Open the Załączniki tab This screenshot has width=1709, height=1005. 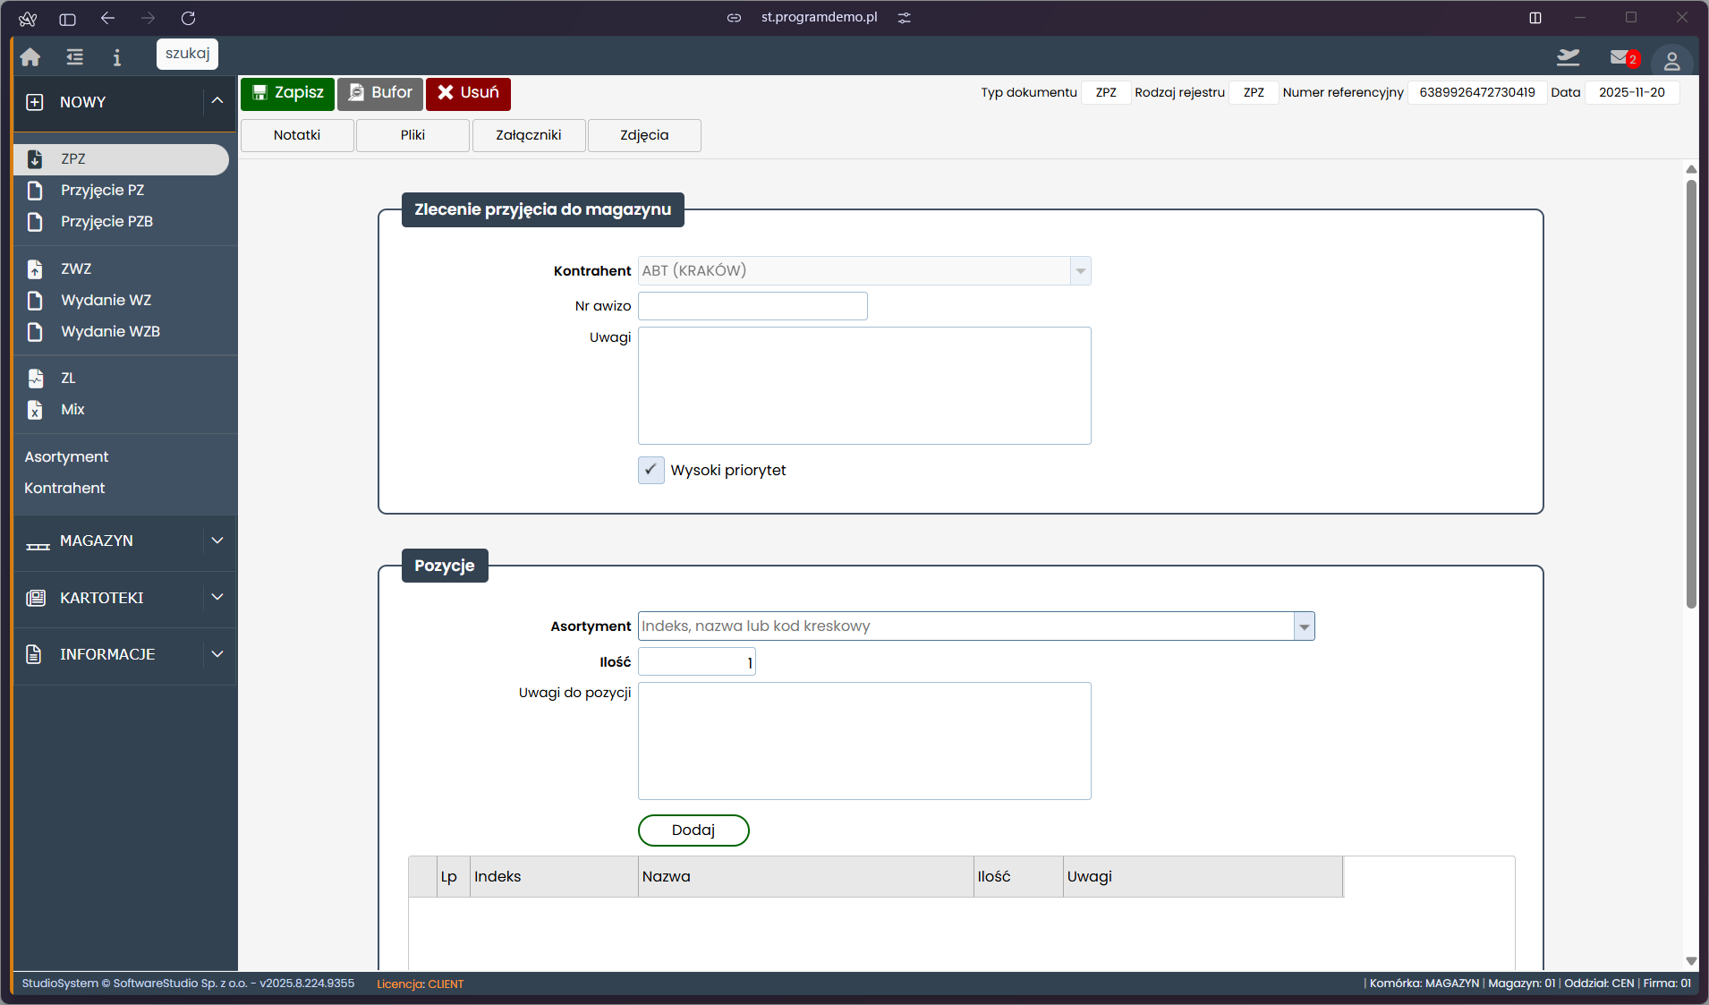[528, 135]
